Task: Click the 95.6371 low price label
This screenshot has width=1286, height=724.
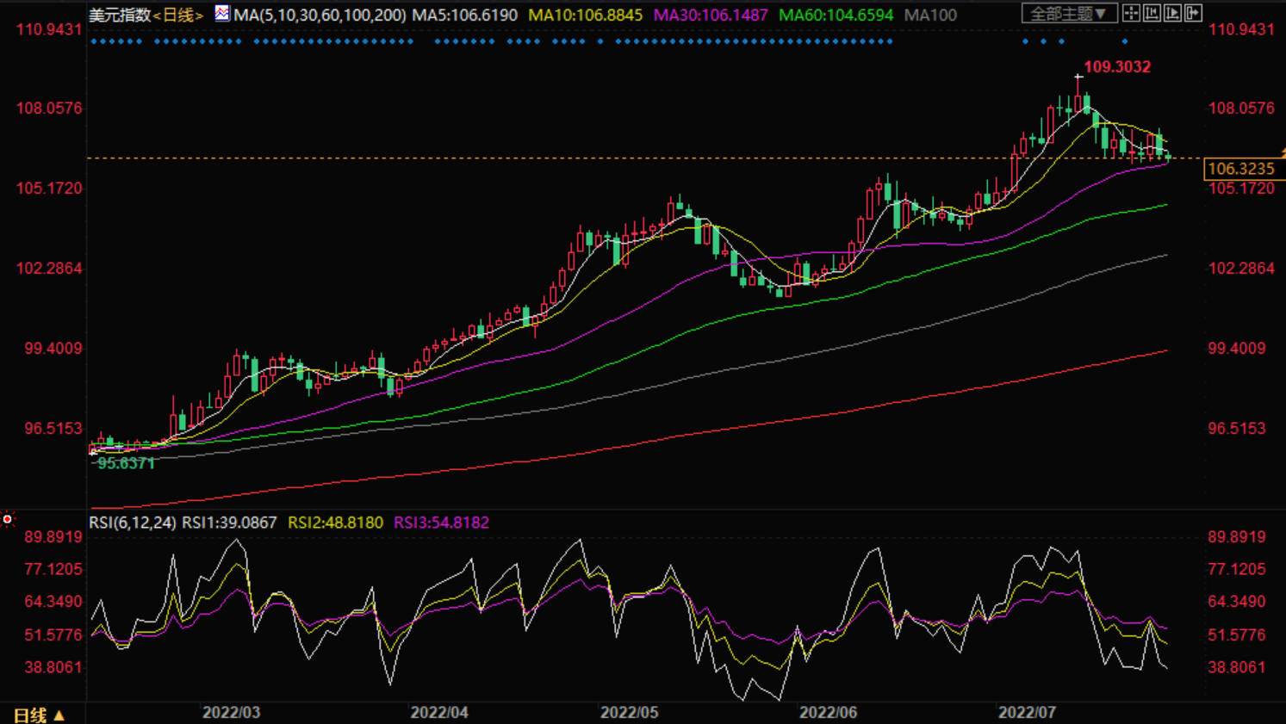Action: tap(126, 463)
